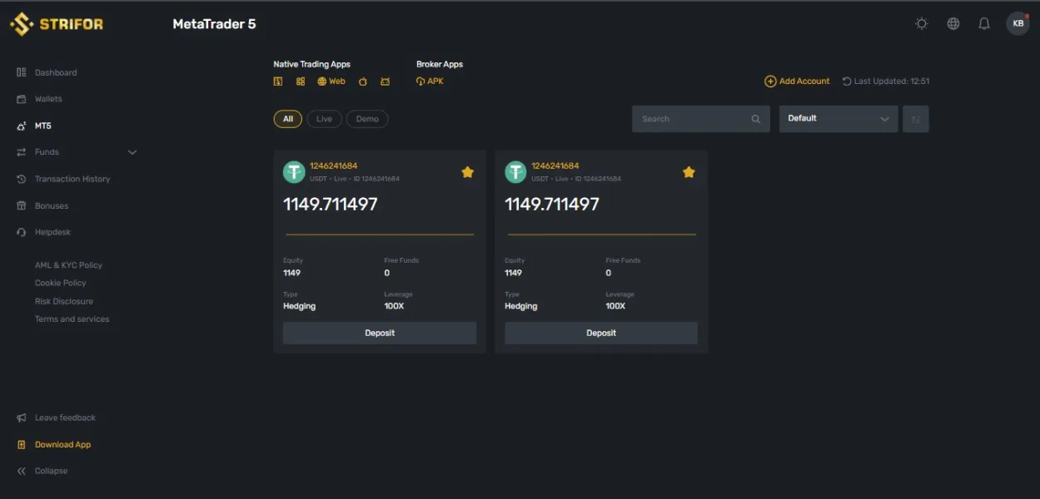1040x499 pixels.
Task: Download the Android native trading app
Action: 385,82
